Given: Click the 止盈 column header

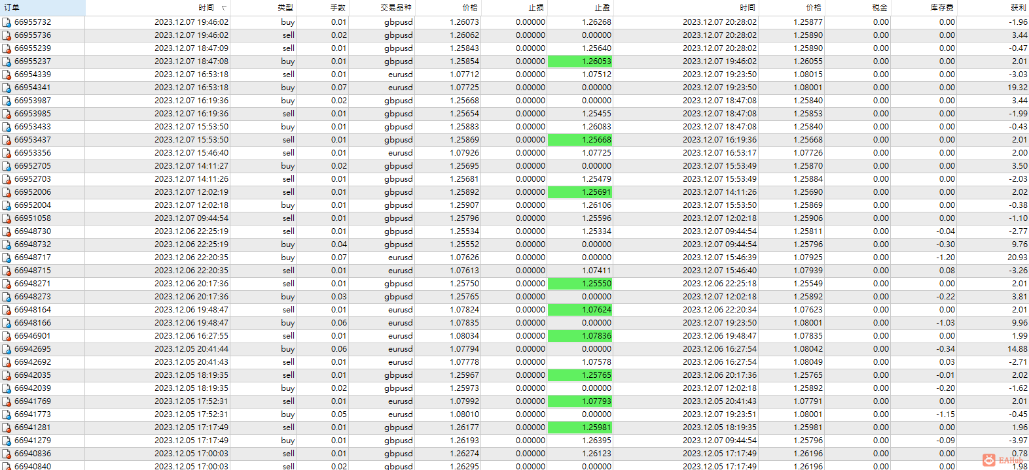Looking at the screenshot, I should pyautogui.click(x=580, y=8).
